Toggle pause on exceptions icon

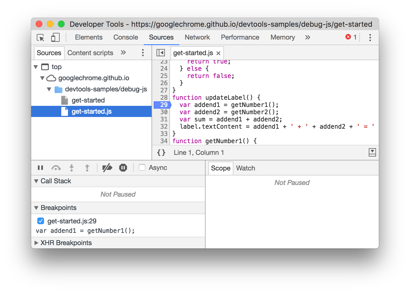pyautogui.click(x=123, y=168)
